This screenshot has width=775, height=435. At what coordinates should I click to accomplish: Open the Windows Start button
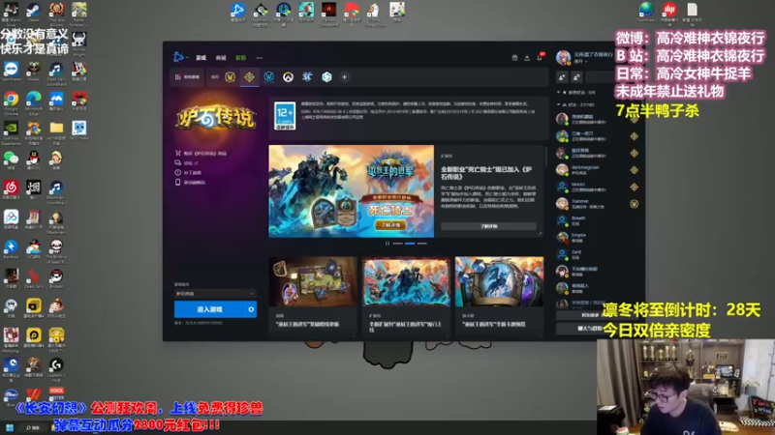click(10, 427)
